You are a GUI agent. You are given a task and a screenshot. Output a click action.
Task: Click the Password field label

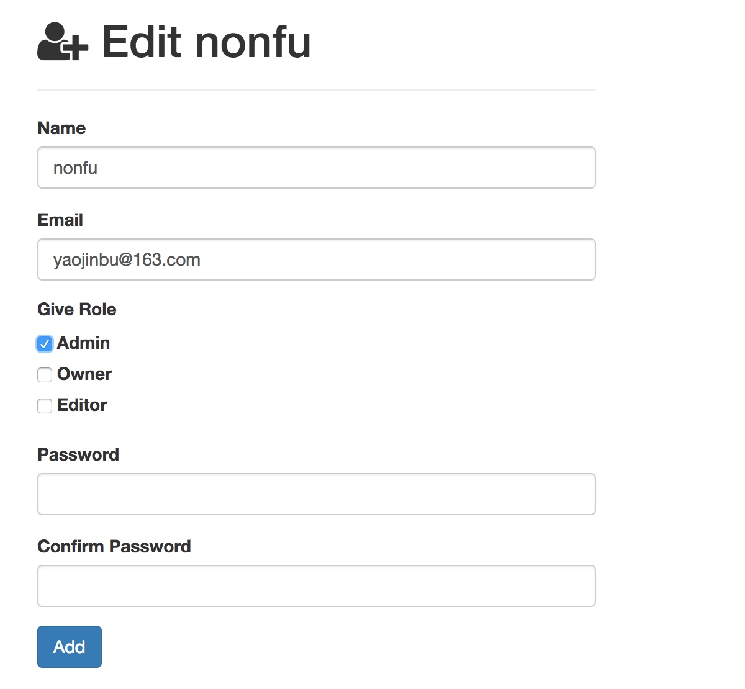tap(78, 454)
